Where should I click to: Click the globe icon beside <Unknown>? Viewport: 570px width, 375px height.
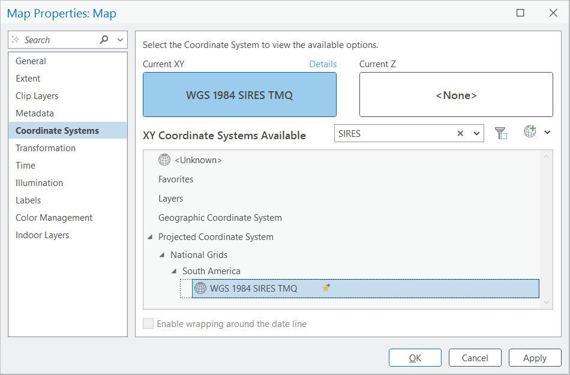(164, 160)
